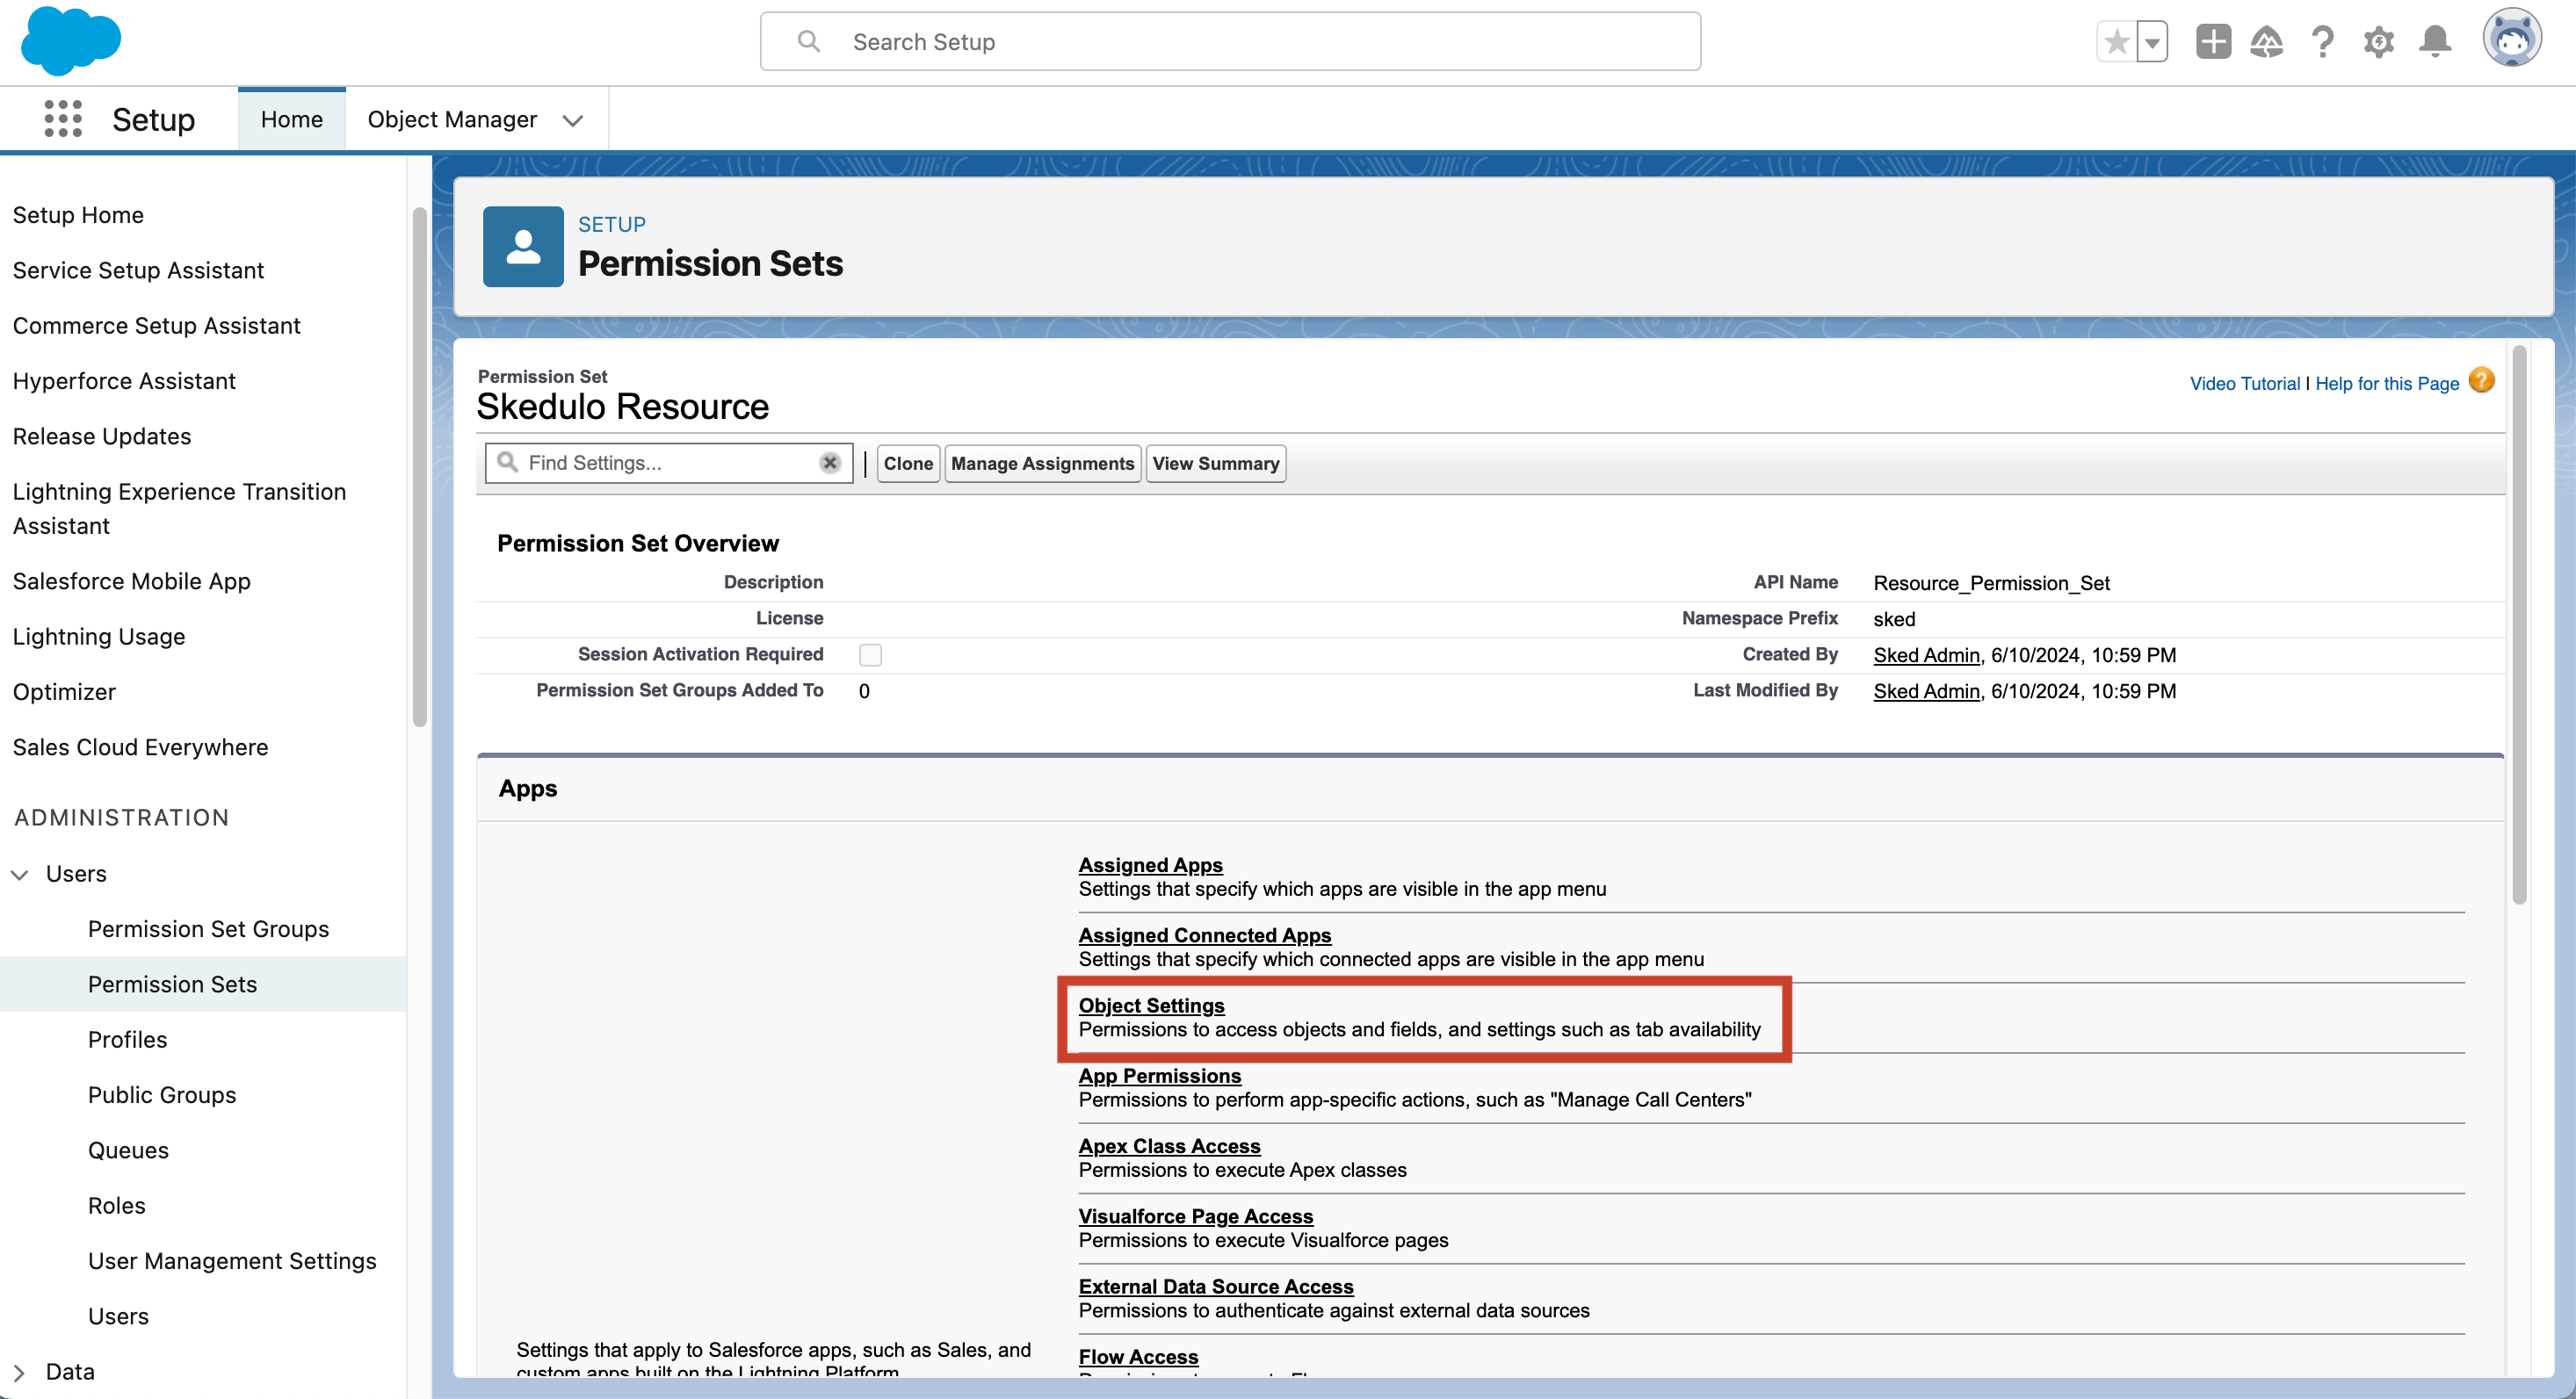This screenshot has height=1399, width=2576.
Task: Switch to the Object Manager tab
Action: click(x=452, y=120)
